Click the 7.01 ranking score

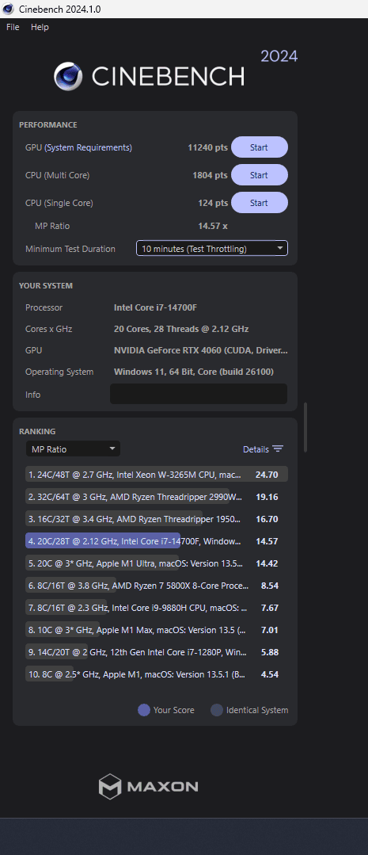(269, 630)
